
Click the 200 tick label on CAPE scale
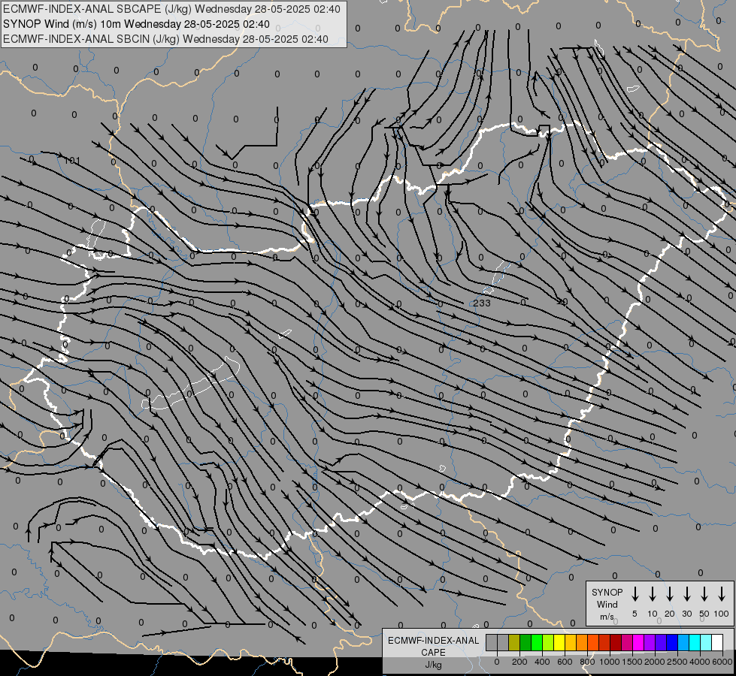(519, 662)
